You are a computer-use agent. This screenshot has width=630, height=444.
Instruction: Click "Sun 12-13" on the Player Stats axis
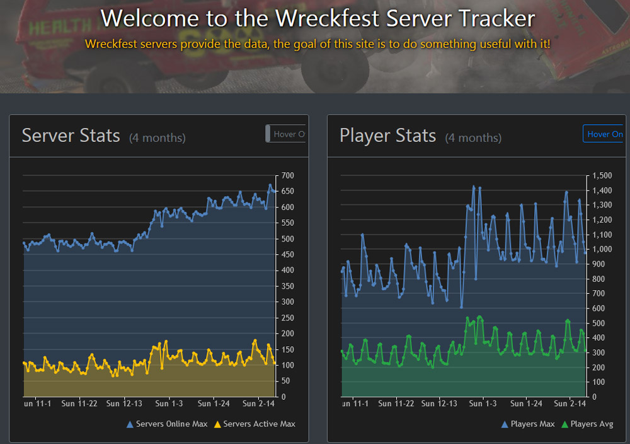click(x=439, y=404)
